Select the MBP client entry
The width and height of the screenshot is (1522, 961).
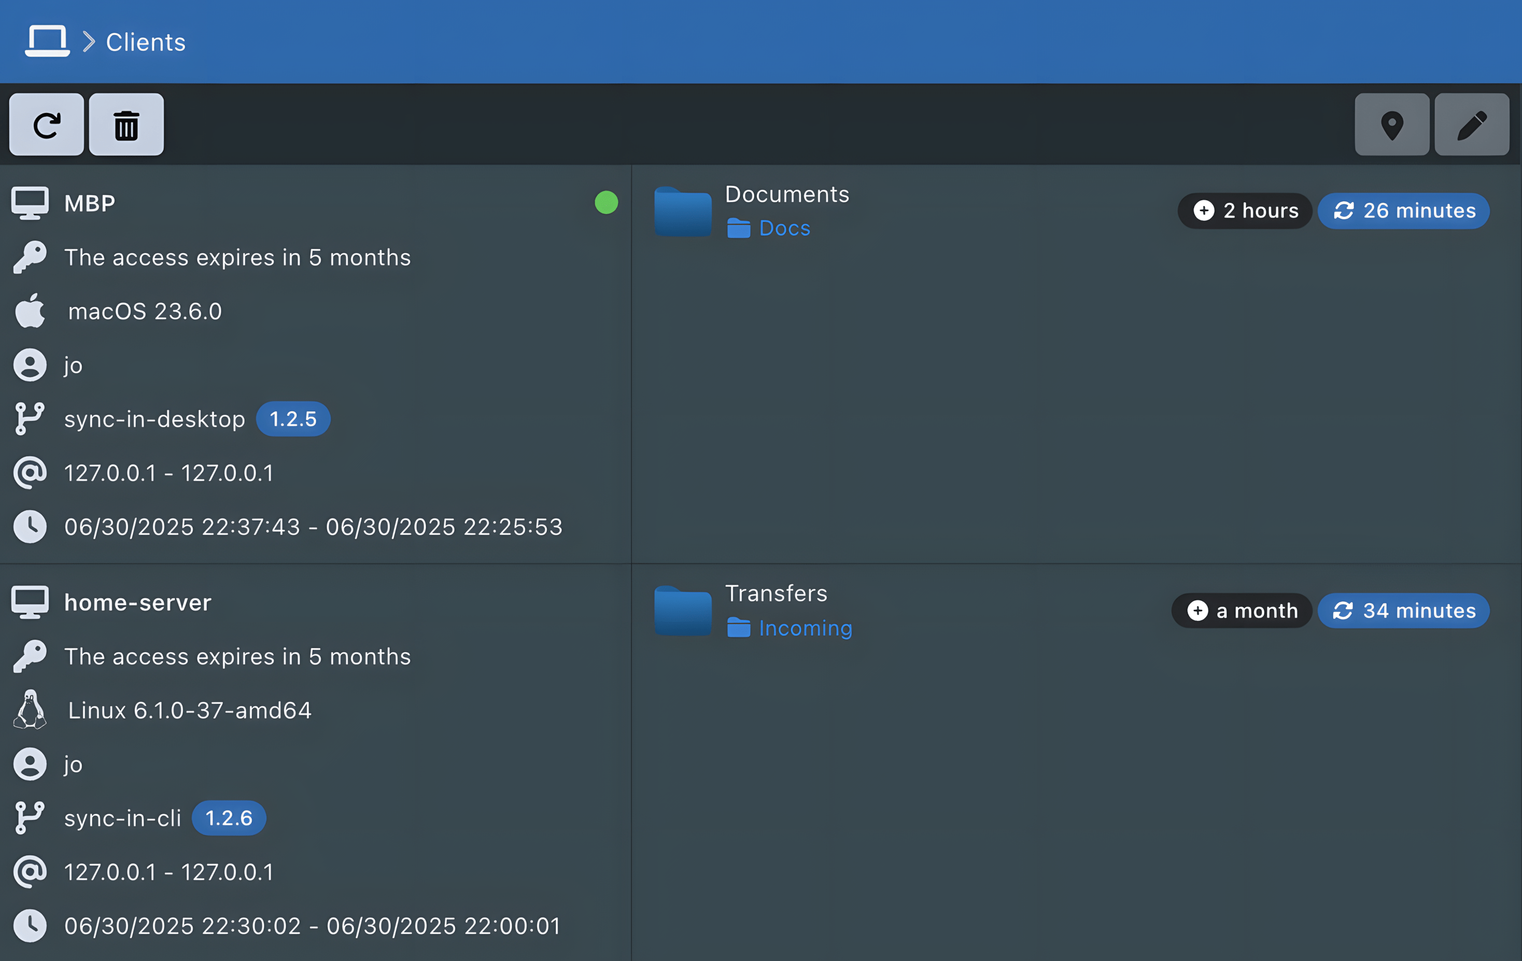point(90,203)
